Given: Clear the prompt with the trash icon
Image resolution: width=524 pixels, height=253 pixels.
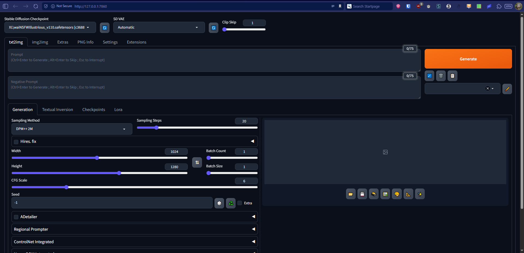Looking at the screenshot, I should coord(441,76).
